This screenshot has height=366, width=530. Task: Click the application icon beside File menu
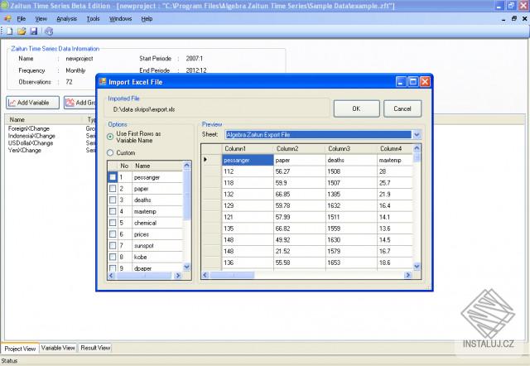click(7, 18)
